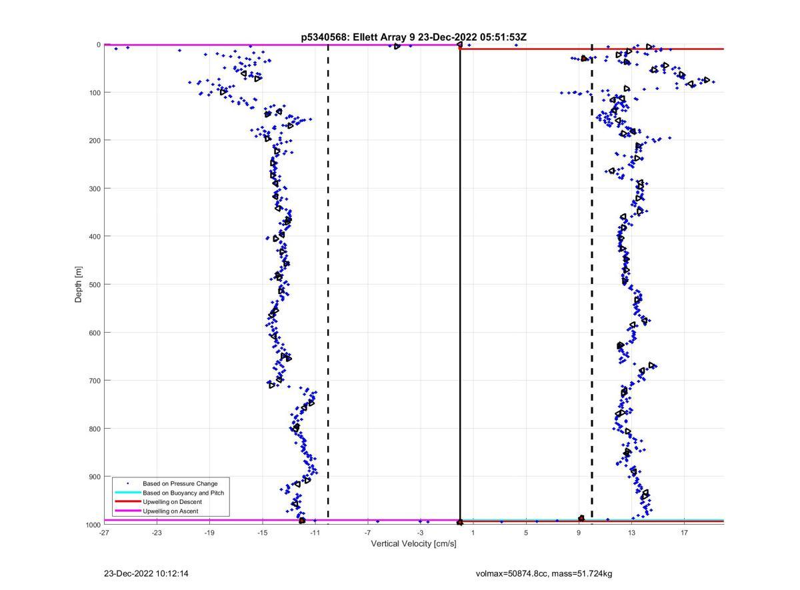Click the x-axis tick label -19

coord(209,533)
